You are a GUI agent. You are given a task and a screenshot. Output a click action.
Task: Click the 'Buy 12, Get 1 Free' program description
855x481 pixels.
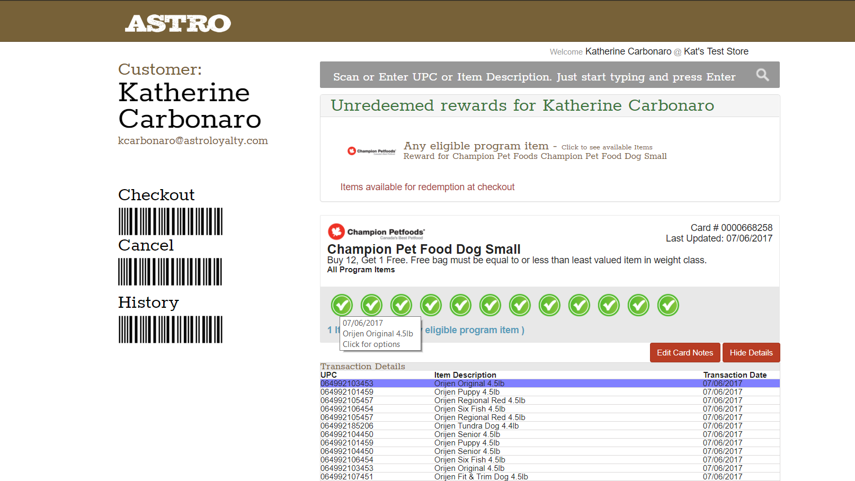(x=516, y=260)
